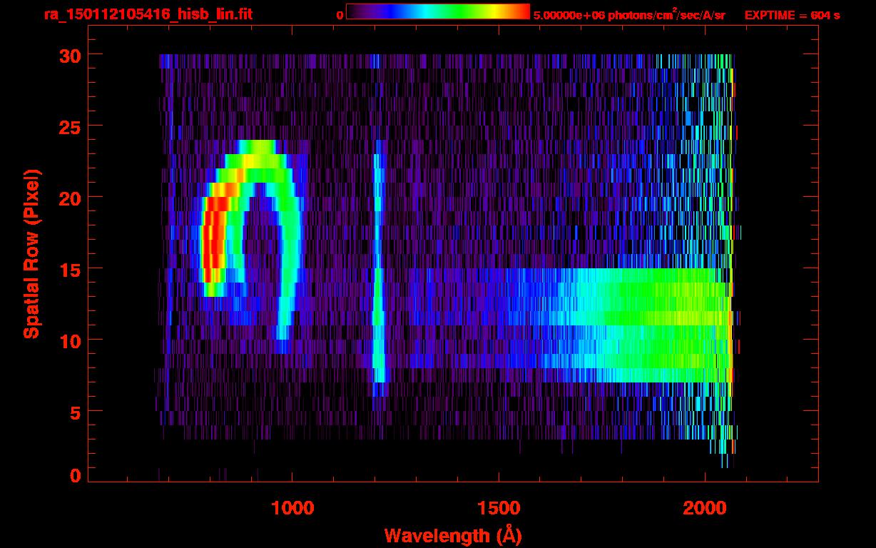Click the y-axis tick label 25
This screenshot has width=876, height=548.
[70, 126]
